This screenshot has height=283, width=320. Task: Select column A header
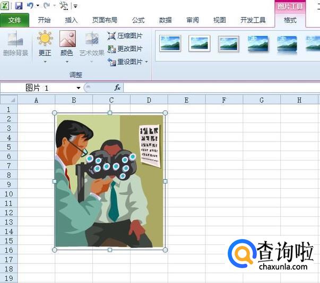pyautogui.click(x=36, y=100)
